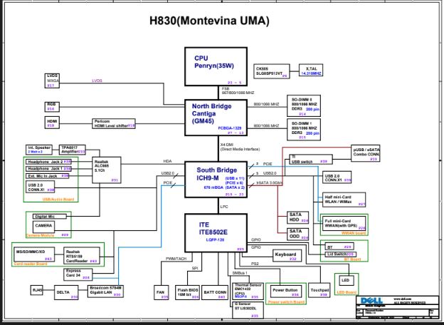Click the Thermal Sensor EMC1422 block
The image size is (444, 325).
click(x=248, y=292)
